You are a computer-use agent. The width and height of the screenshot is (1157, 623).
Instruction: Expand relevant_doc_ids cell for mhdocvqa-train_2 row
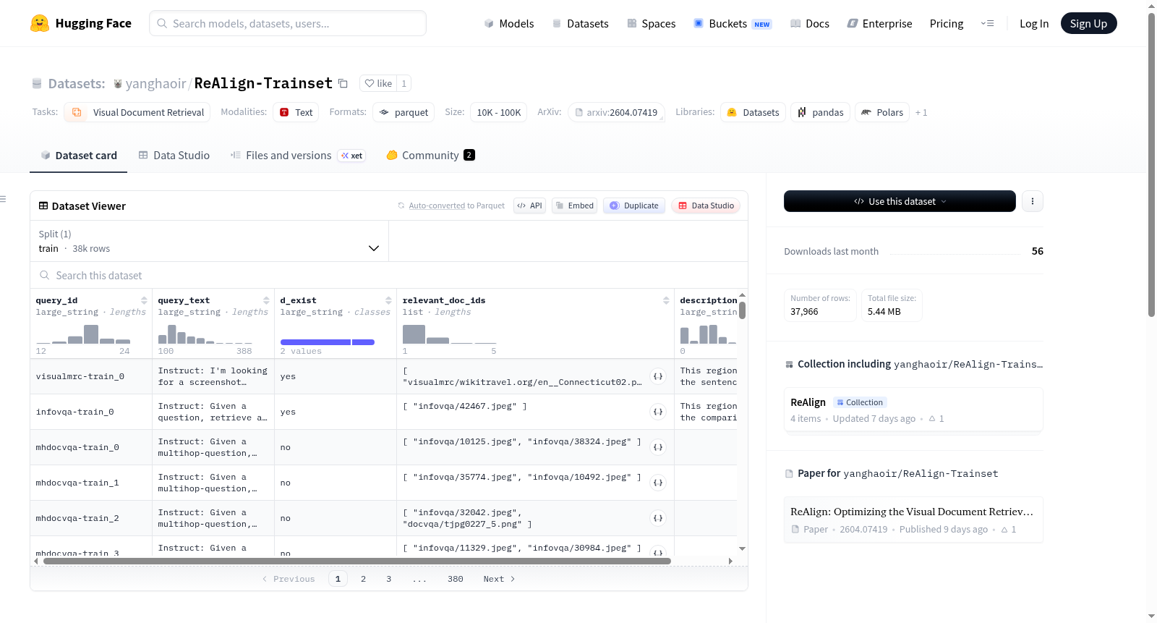[x=658, y=518]
